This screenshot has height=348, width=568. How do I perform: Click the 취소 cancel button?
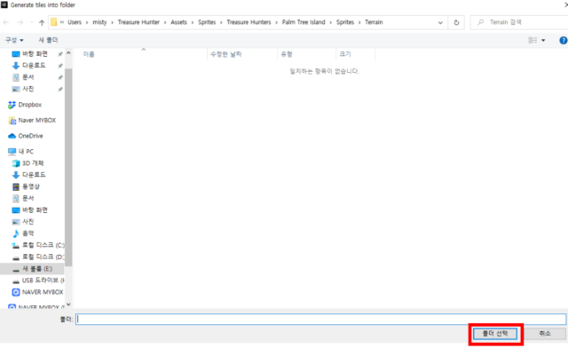click(545, 334)
